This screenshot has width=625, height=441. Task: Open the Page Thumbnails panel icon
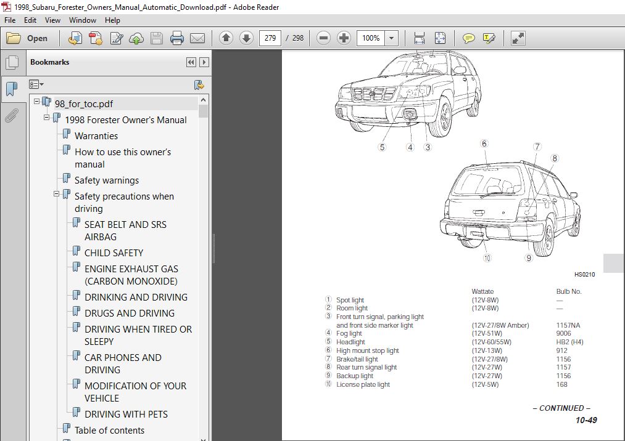(x=12, y=62)
